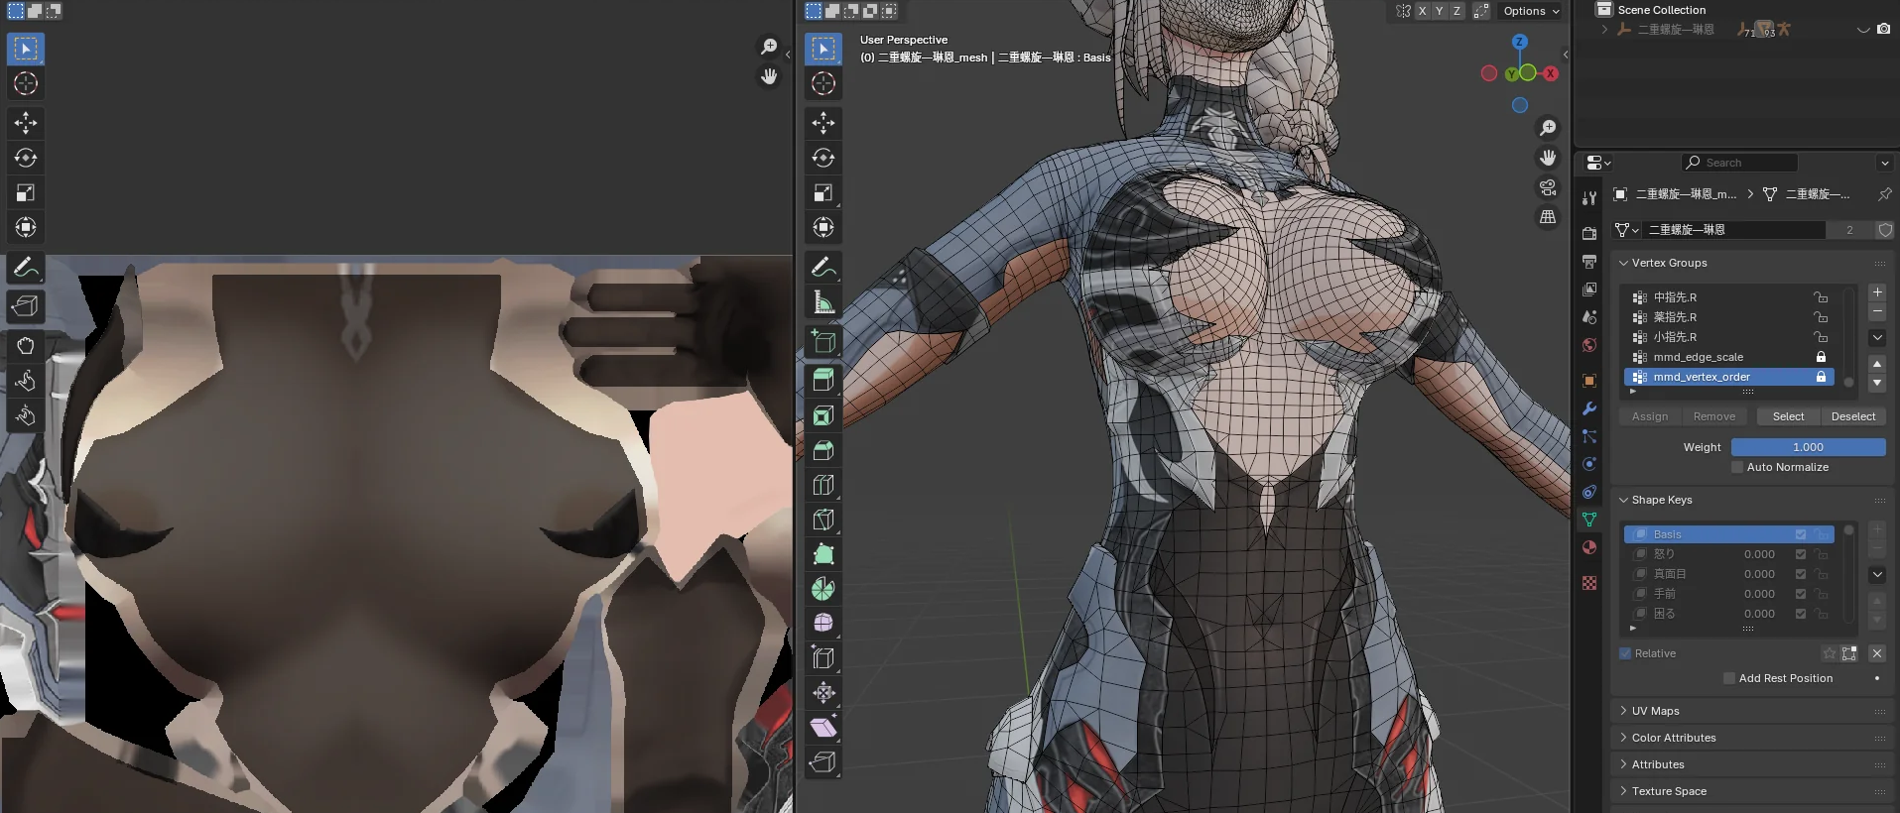Activate the Poly Build tool
This screenshot has width=1900, height=813.
point(823,554)
